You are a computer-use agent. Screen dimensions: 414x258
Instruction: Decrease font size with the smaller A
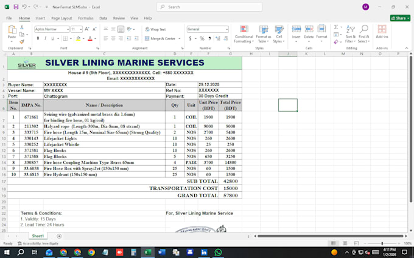(94, 29)
